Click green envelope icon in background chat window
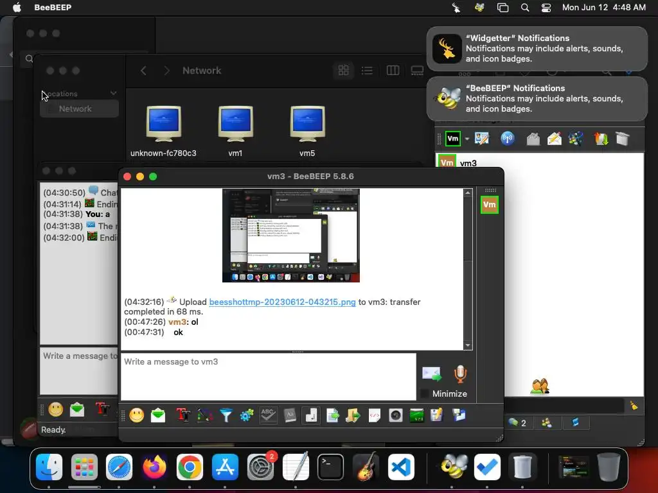Screen dimensions: 658x493 77,410
